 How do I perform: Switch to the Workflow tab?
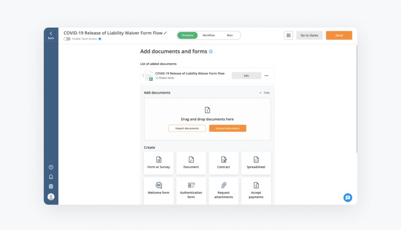208,35
